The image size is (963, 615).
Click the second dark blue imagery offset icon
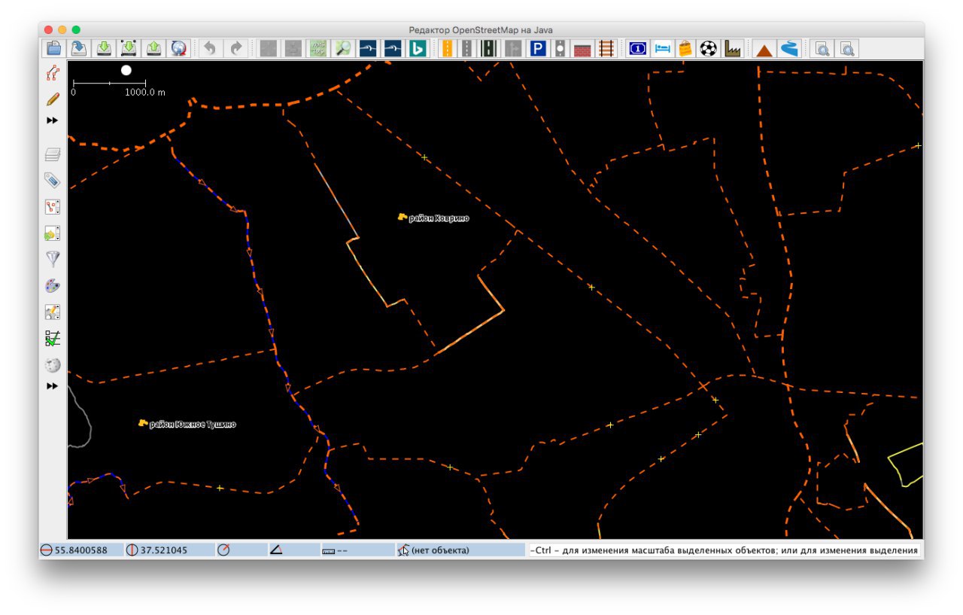point(393,49)
